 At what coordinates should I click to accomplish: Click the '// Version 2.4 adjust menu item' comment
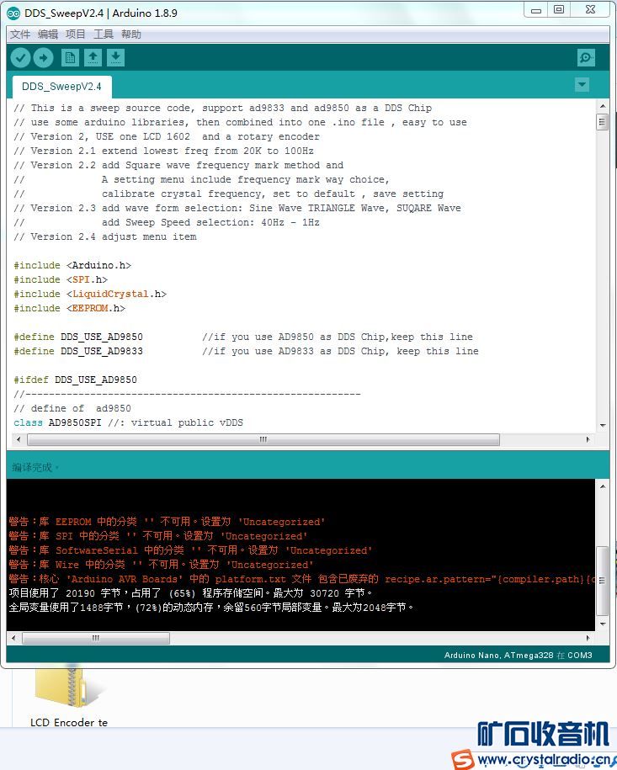pyautogui.click(x=105, y=236)
